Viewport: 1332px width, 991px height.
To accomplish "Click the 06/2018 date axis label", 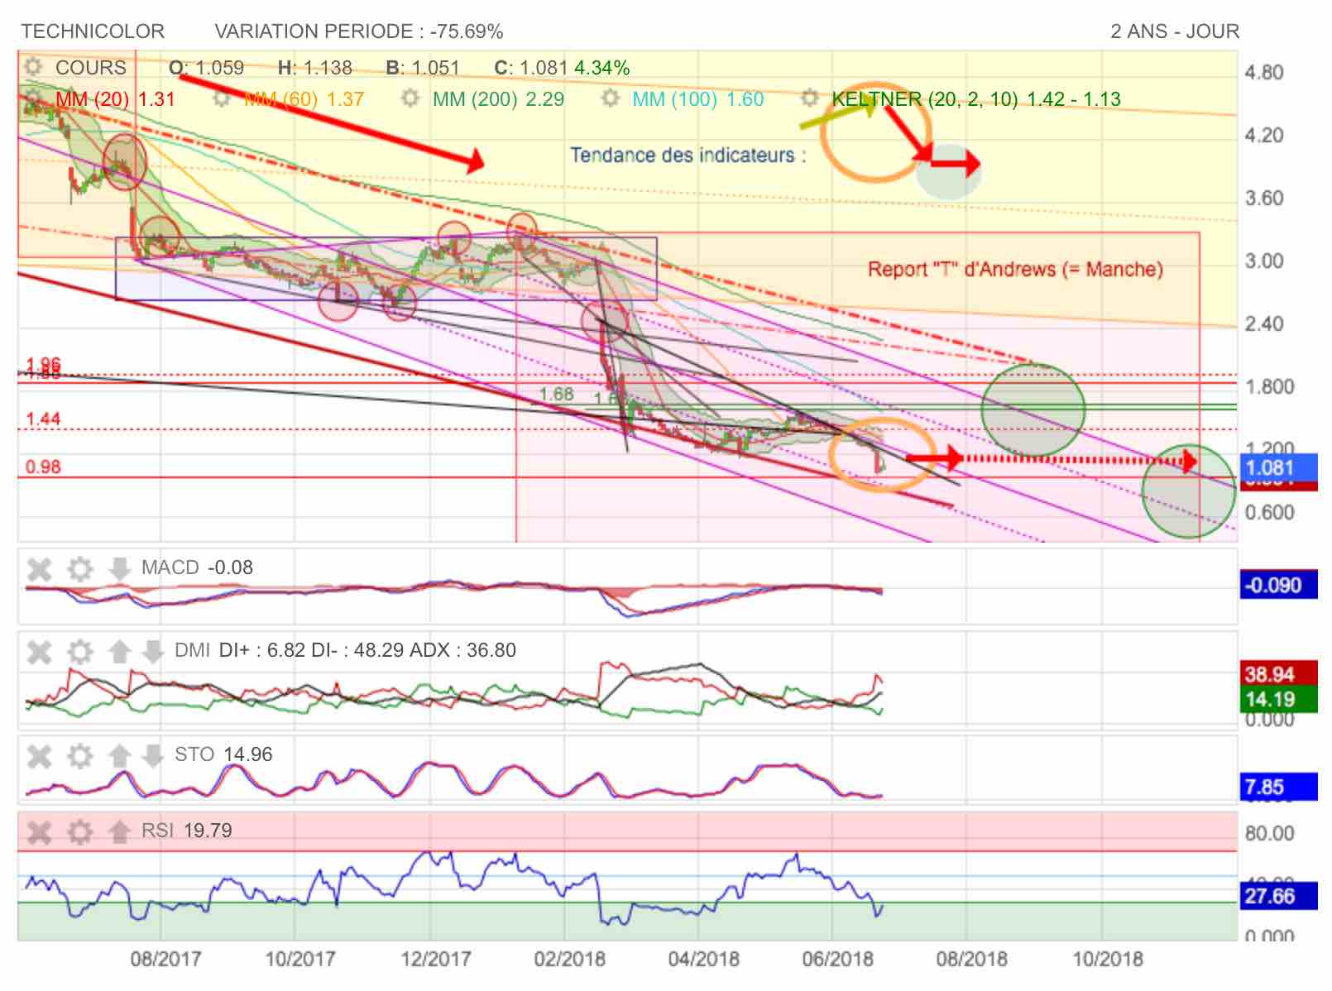I will point(837,960).
